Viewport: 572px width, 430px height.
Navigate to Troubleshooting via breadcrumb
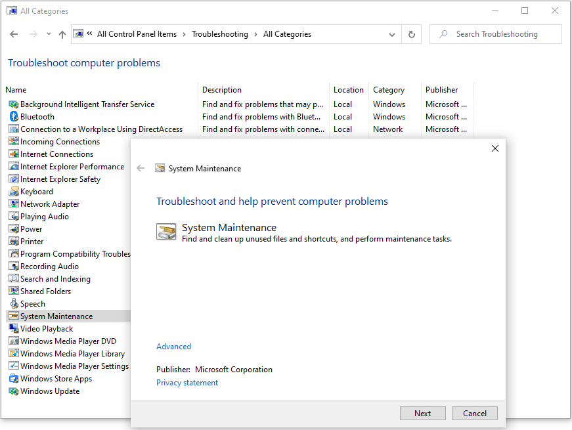click(x=220, y=33)
